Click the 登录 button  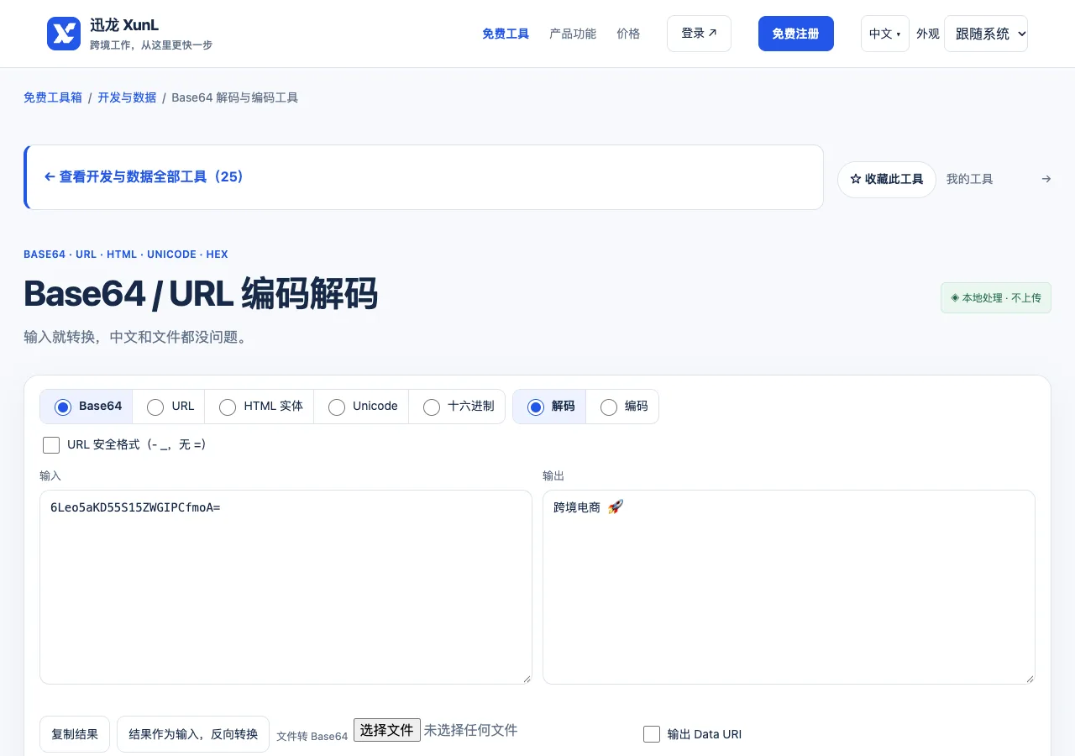pos(699,34)
